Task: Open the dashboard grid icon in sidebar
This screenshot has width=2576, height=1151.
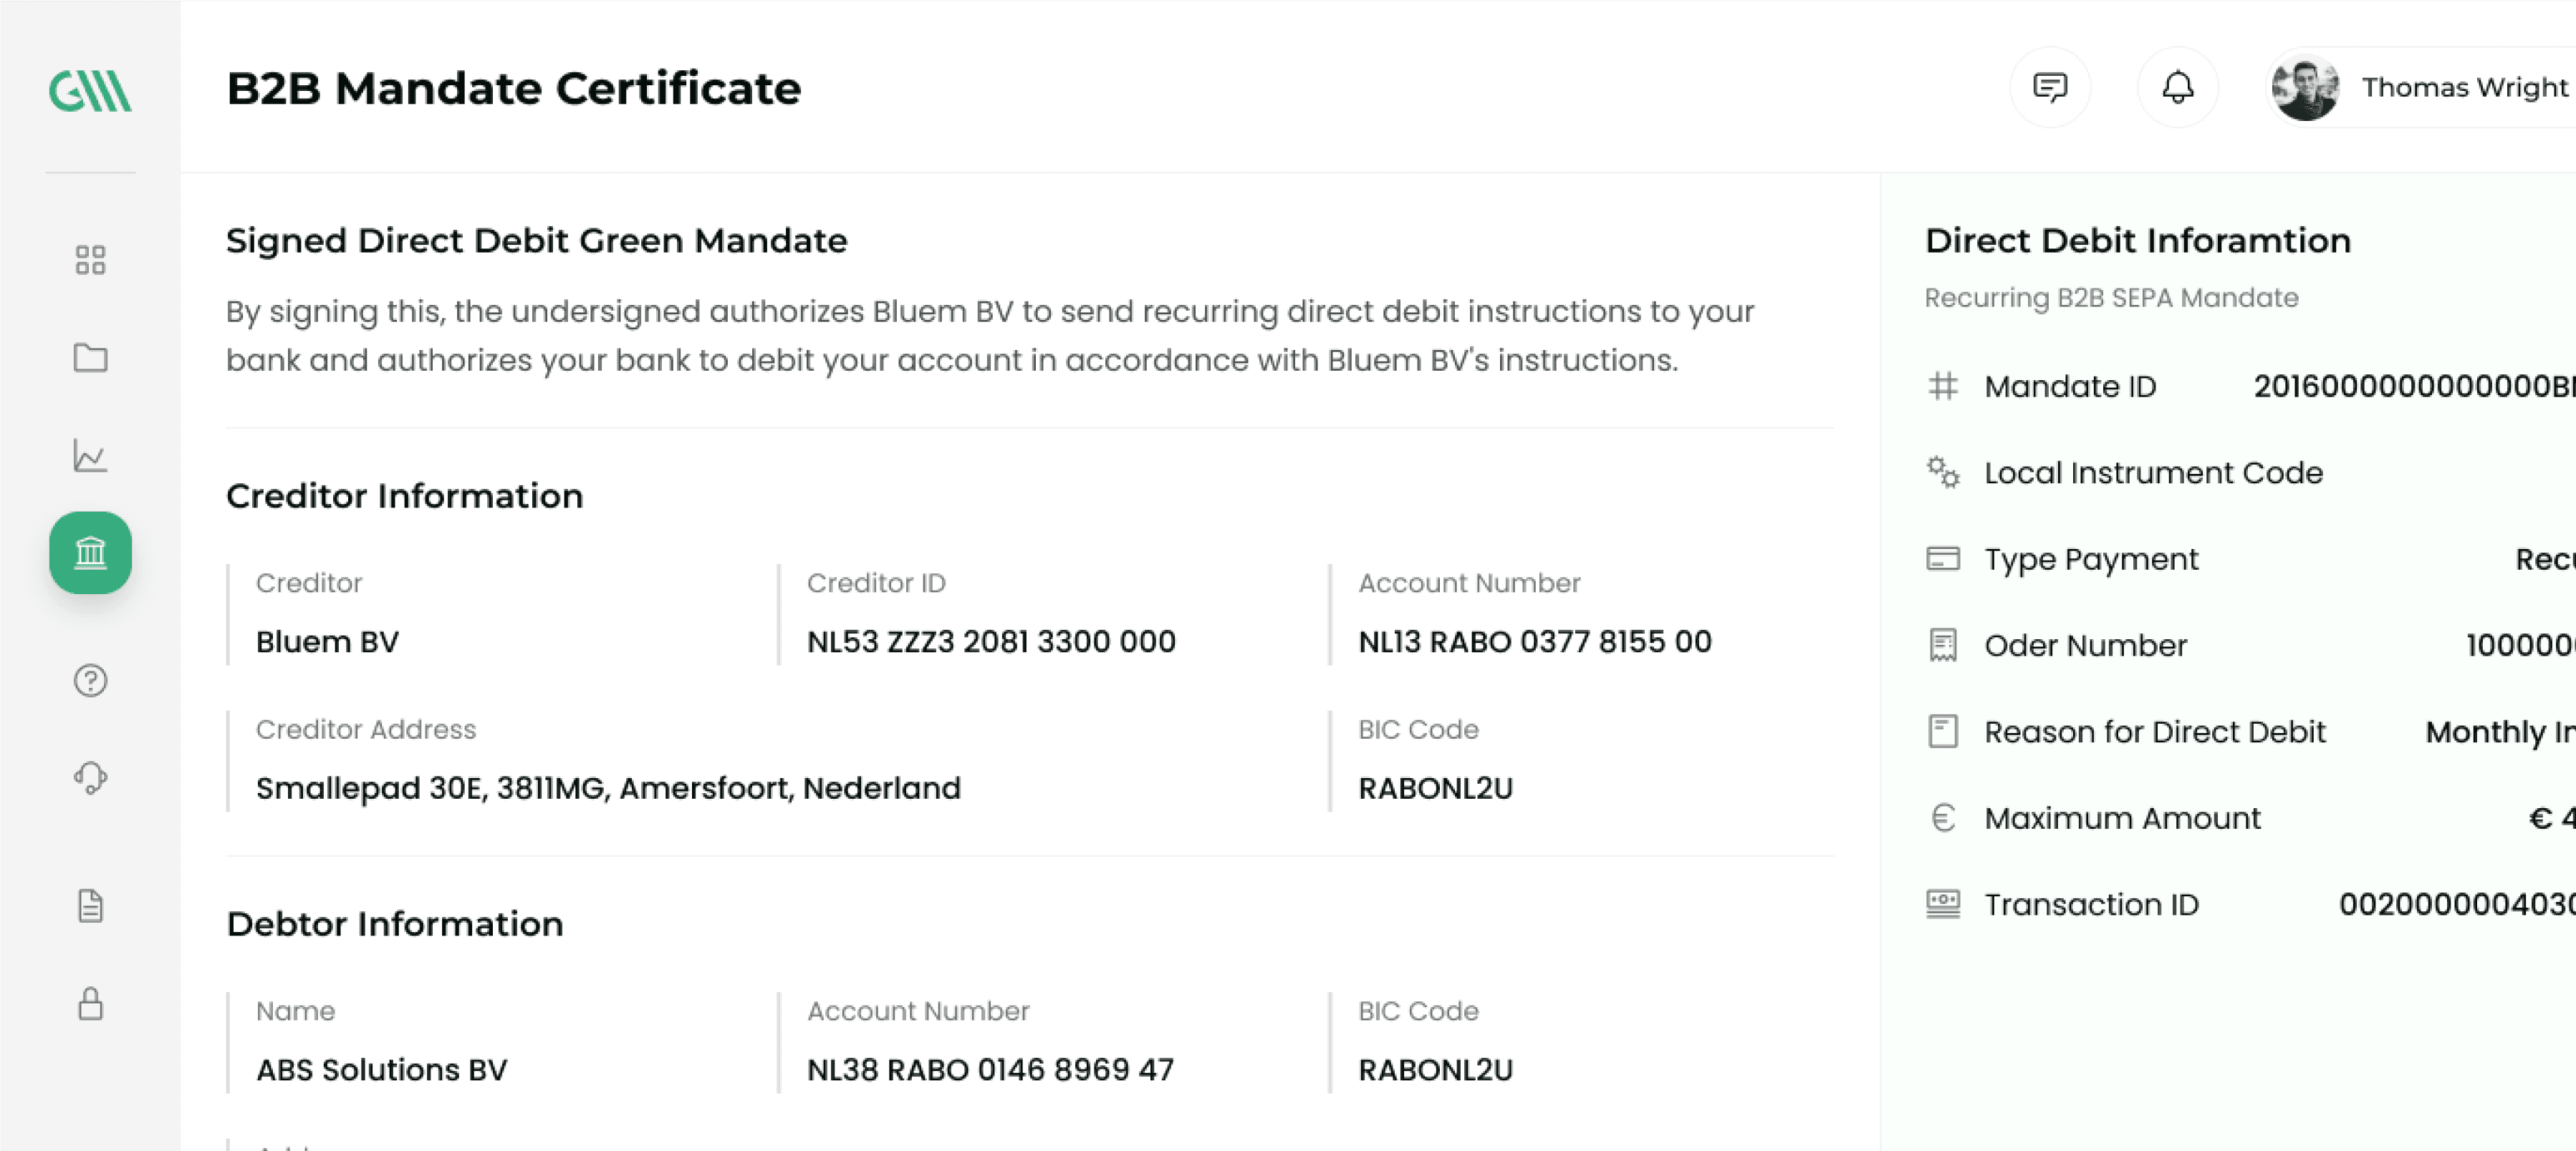Action: click(x=90, y=260)
